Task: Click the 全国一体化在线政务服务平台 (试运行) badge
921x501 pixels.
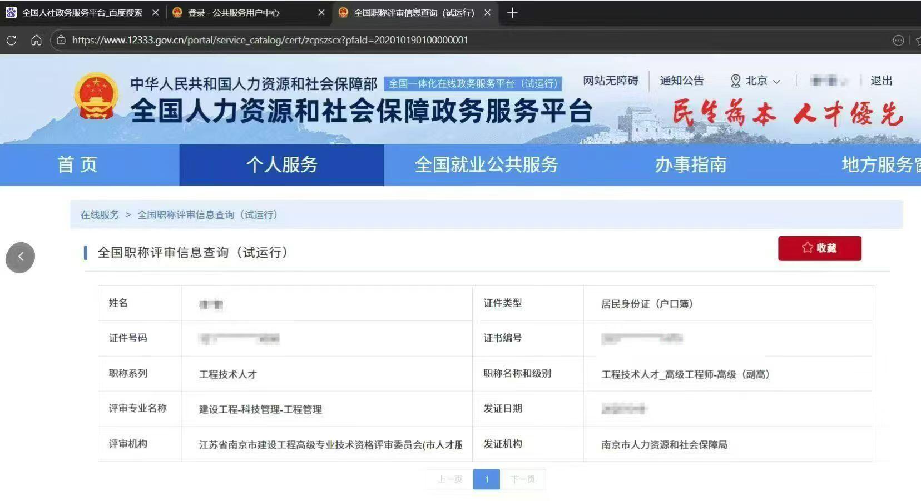Action: (473, 84)
